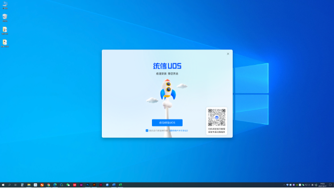Open Microsoft Edge from the taskbar
334x189 pixels.
pyautogui.click(x=55, y=185)
